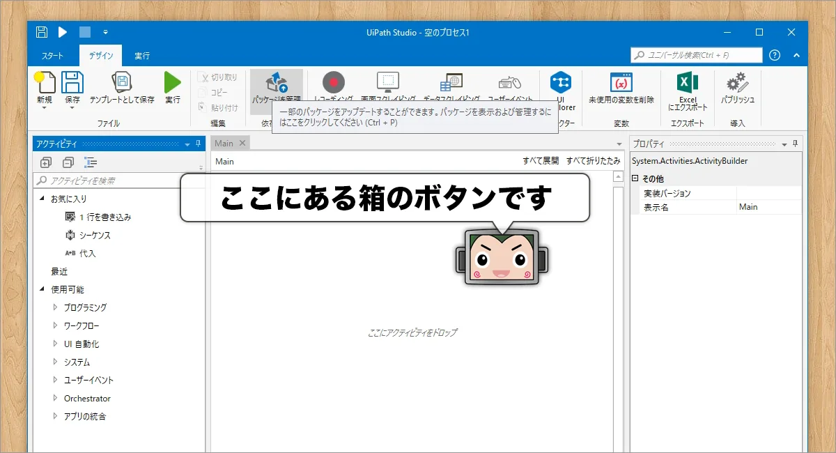Collapse the お気に入り tree node

(x=42, y=199)
